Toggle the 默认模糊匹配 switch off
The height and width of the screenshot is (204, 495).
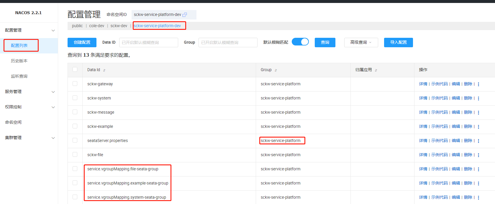pyautogui.click(x=300, y=42)
